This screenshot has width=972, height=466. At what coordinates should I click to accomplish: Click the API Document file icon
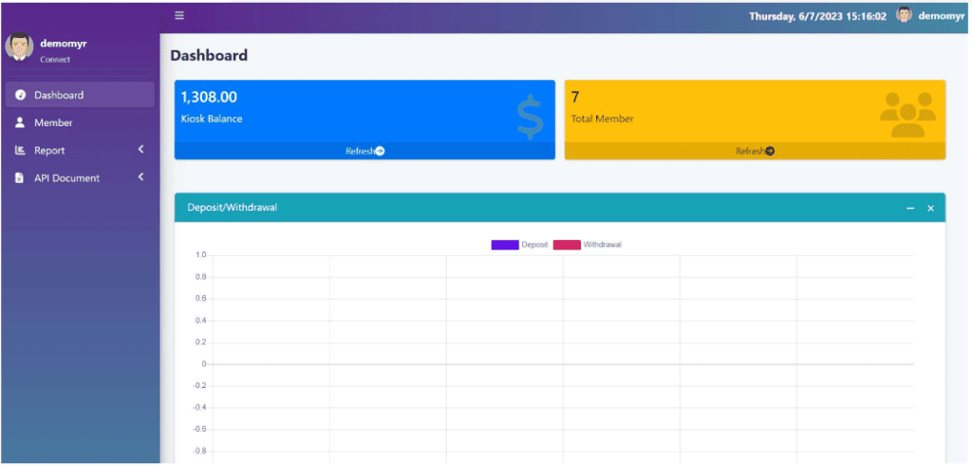(x=20, y=177)
